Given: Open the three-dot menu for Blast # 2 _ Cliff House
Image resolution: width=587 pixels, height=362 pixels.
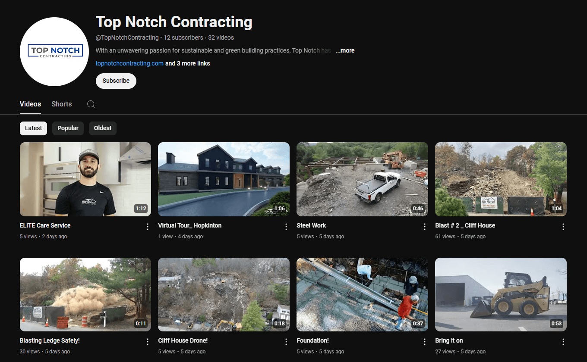Looking at the screenshot, I should [563, 227].
